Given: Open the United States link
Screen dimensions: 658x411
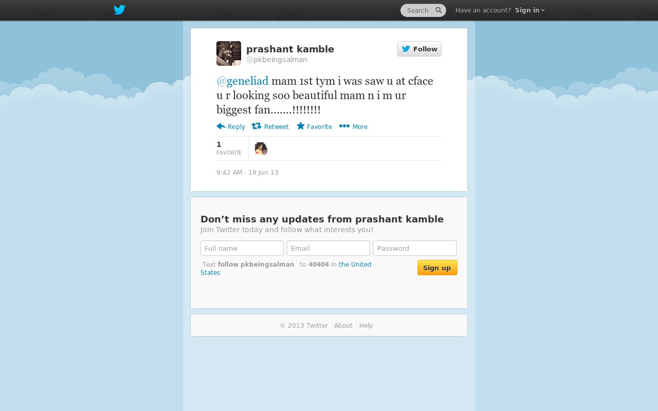Looking at the screenshot, I should click(286, 269).
